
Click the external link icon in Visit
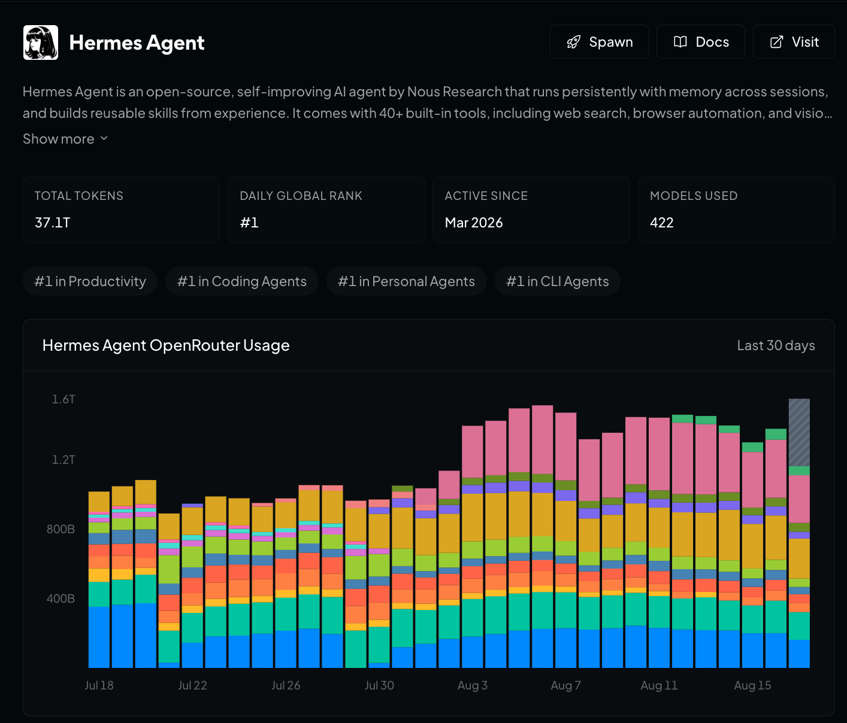point(776,42)
